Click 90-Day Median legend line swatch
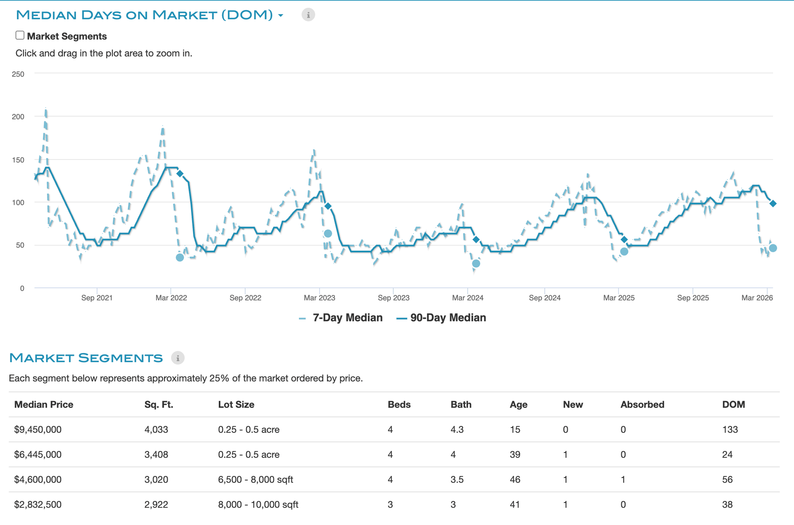This screenshot has width=794, height=525. [402, 318]
